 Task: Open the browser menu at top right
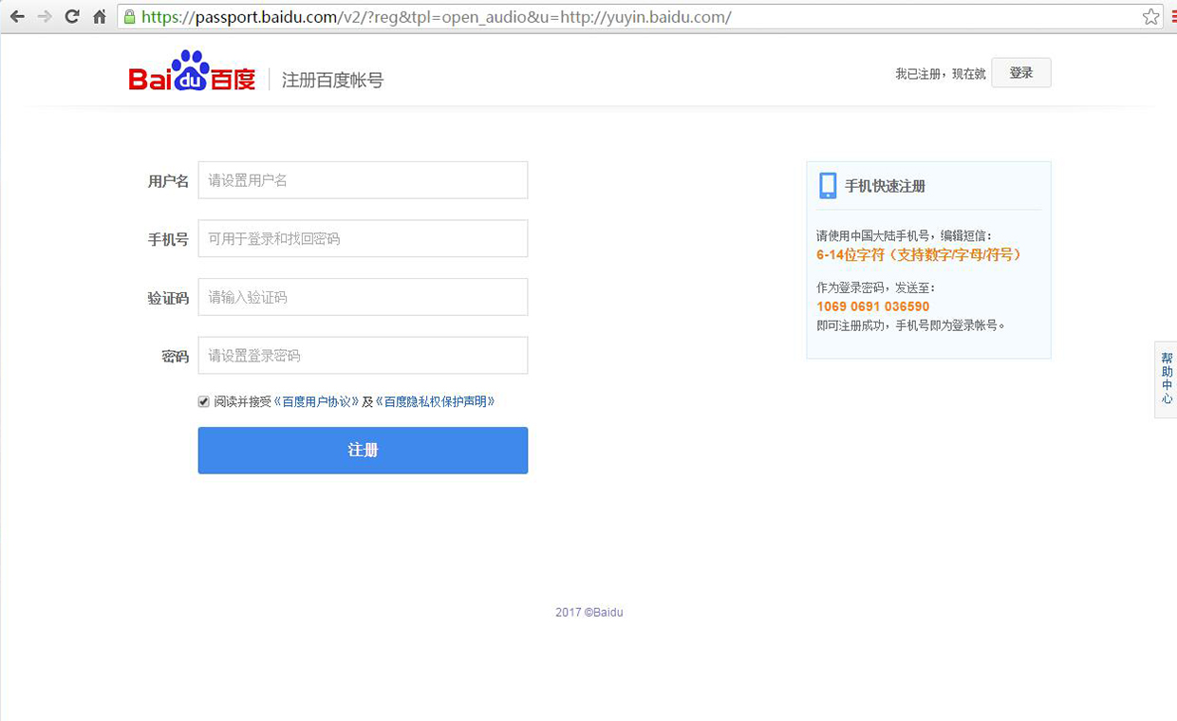[x=1173, y=17]
